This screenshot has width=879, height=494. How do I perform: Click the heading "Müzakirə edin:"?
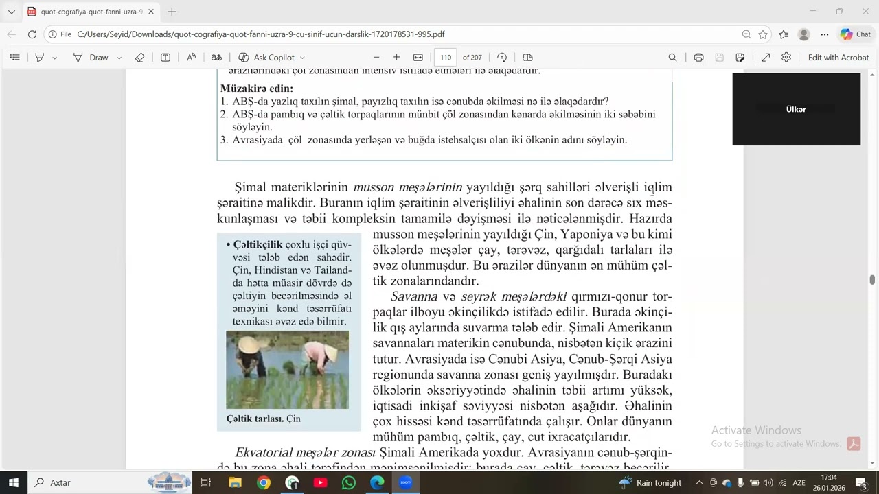coord(257,89)
